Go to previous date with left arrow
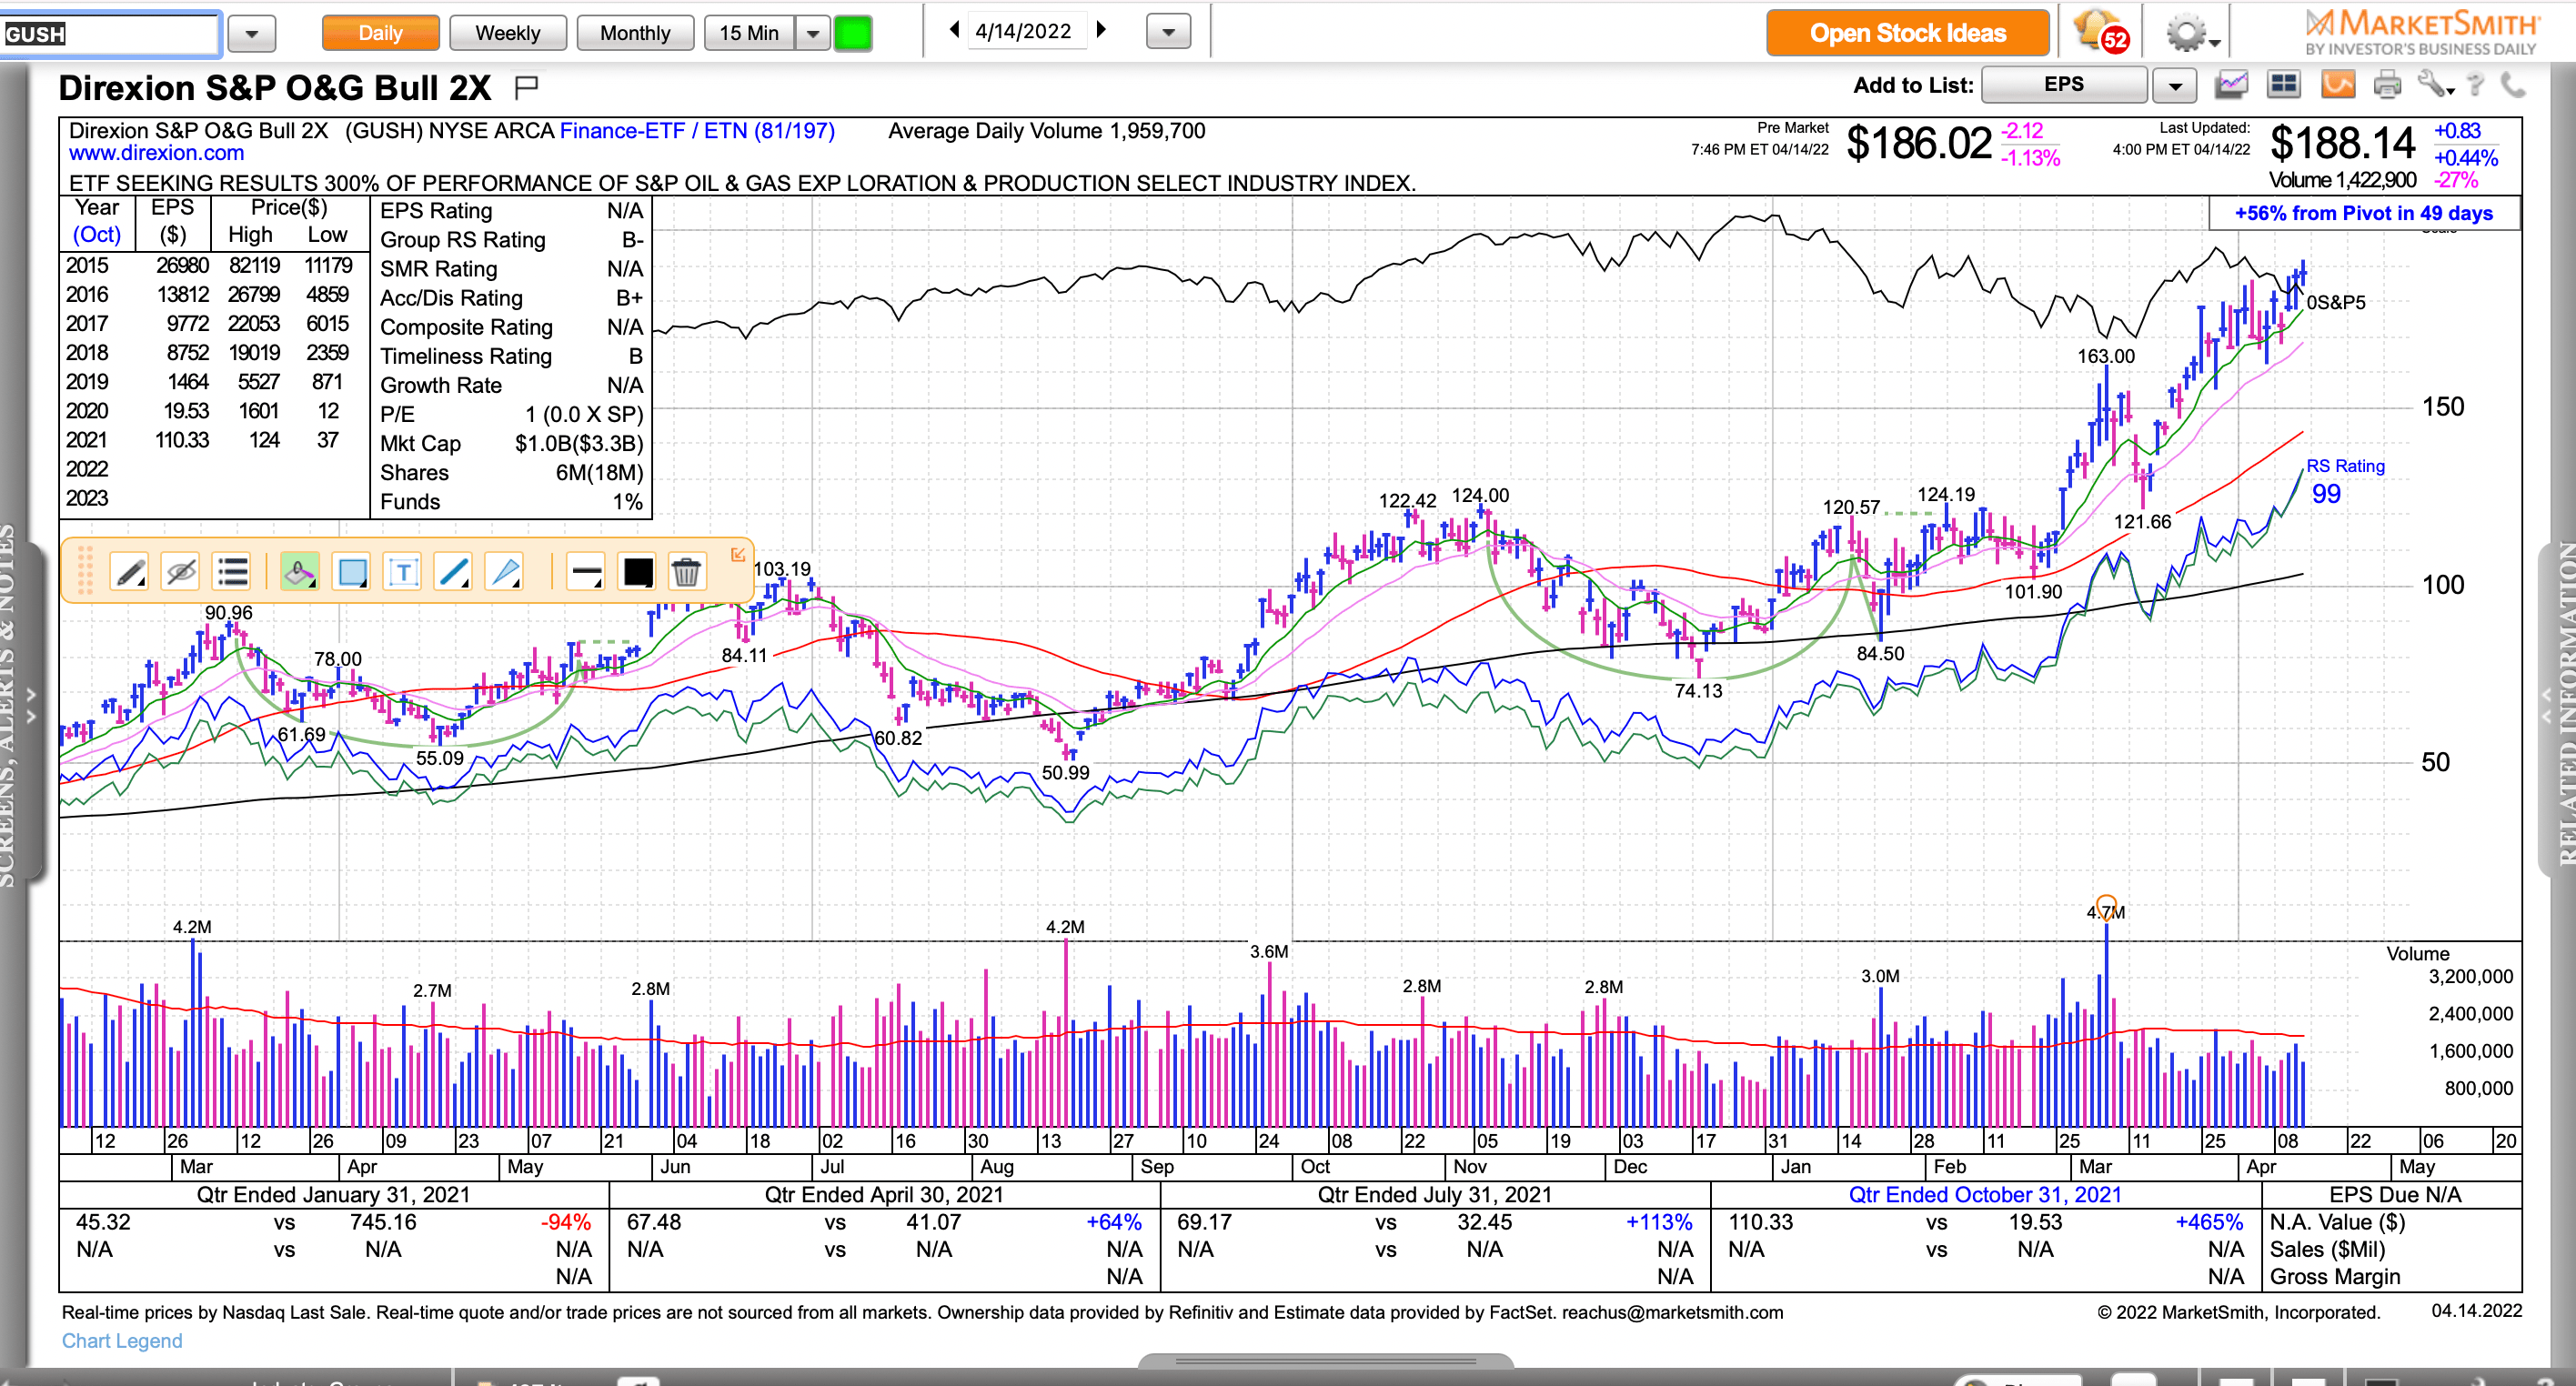The image size is (2576, 1386). (954, 30)
